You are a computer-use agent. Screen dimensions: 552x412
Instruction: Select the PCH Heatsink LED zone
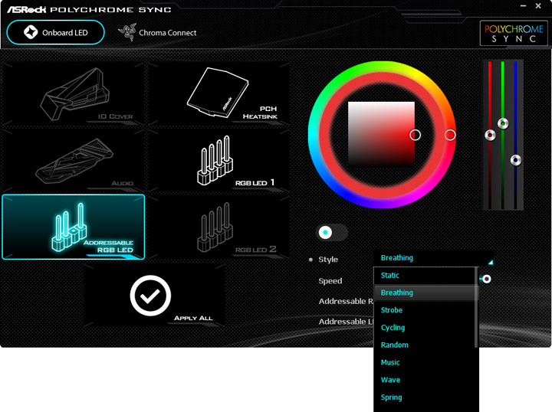click(x=219, y=94)
